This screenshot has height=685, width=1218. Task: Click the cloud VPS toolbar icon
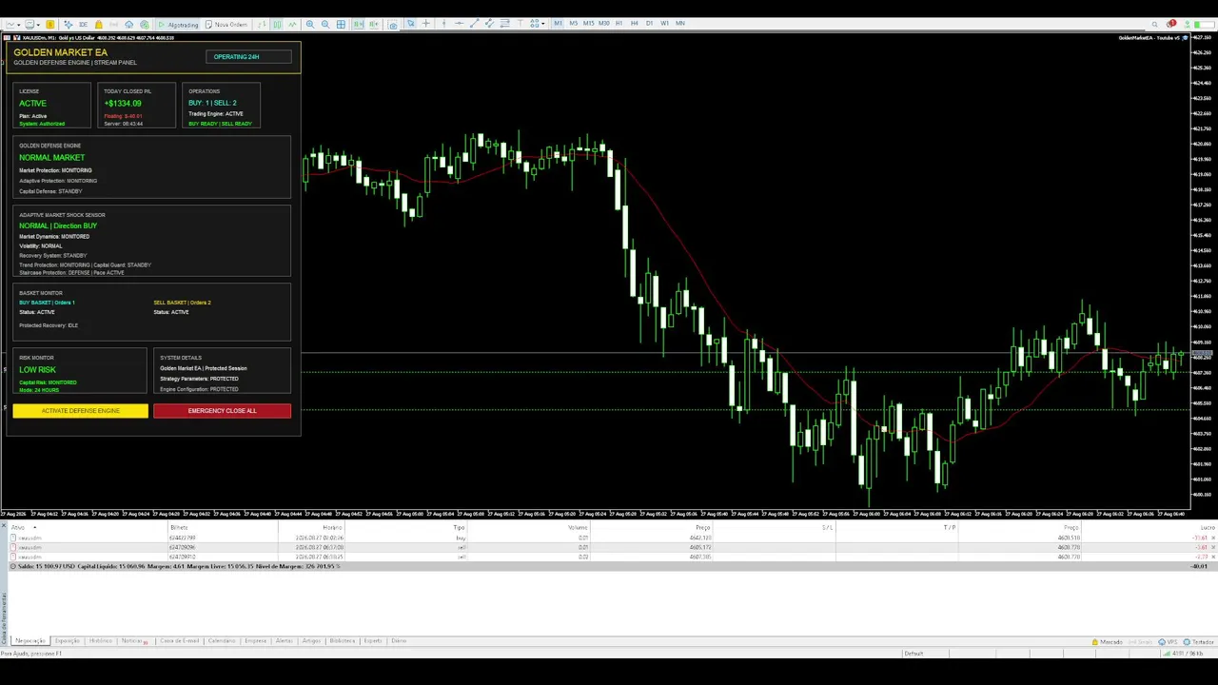[x=128, y=24]
